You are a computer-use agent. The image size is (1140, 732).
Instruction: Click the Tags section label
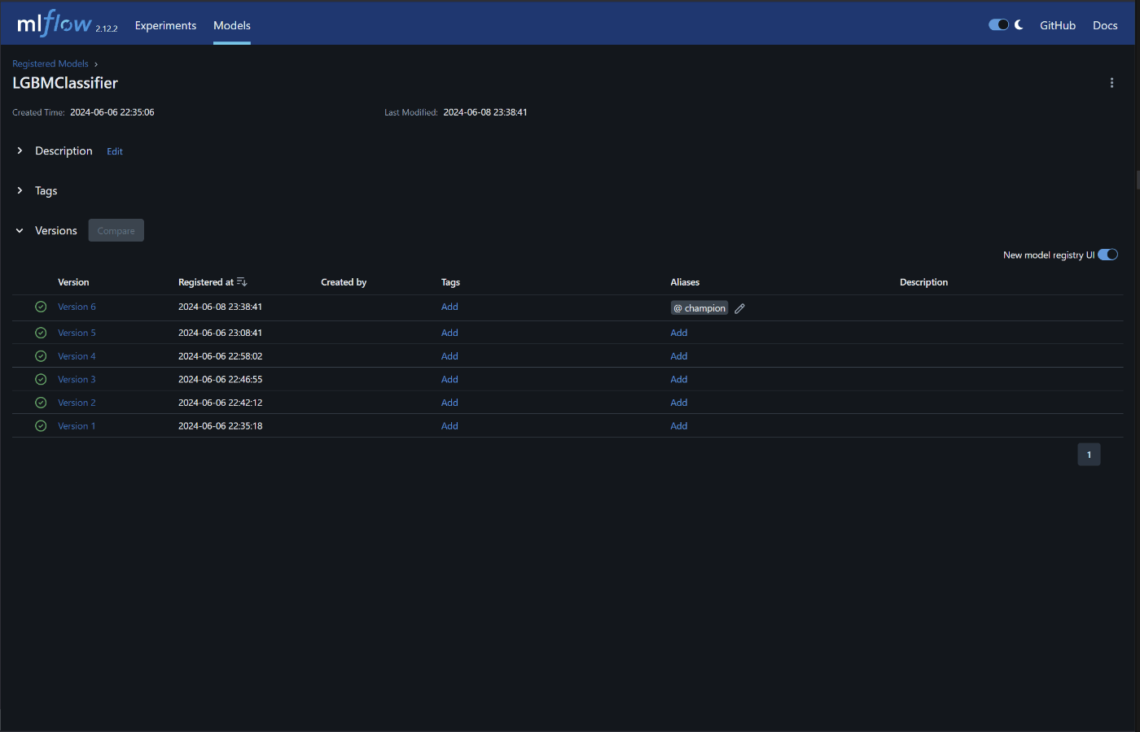click(x=46, y=191)
